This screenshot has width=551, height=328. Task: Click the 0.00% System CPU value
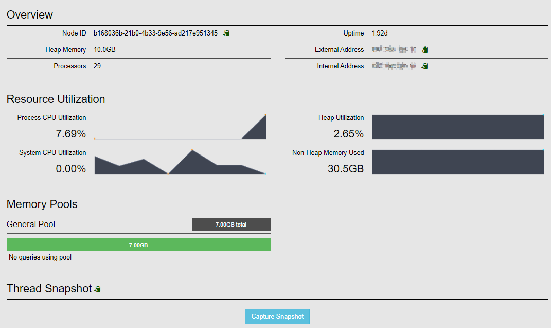(x=70, y=169)
